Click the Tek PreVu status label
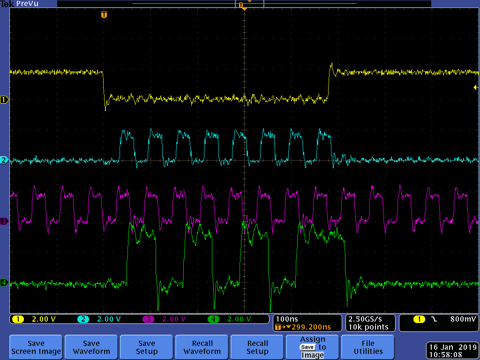The height and width of the screenshot is (360, 480). (19, 4)
